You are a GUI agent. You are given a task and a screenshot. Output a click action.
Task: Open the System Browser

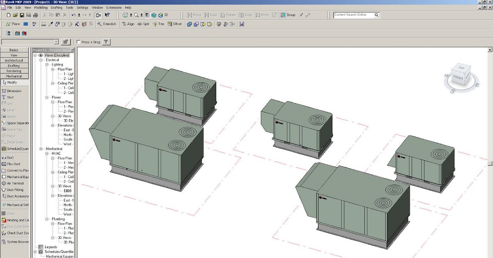[15, 242]
